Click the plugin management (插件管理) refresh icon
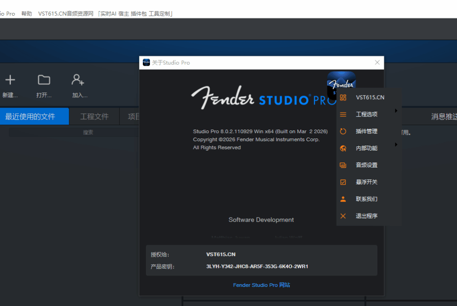This screenshot has height=306, width=457. point(343,131)
